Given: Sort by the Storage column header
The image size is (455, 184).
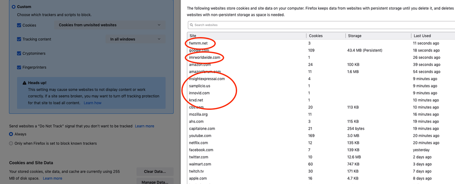Looking at the screenshot, I should [378, 36].
